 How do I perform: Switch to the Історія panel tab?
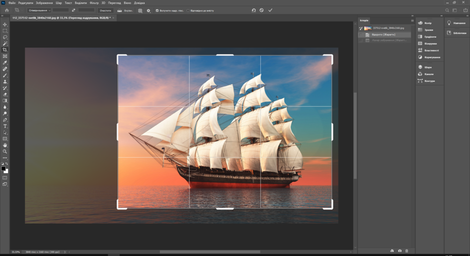pos(364,20)
